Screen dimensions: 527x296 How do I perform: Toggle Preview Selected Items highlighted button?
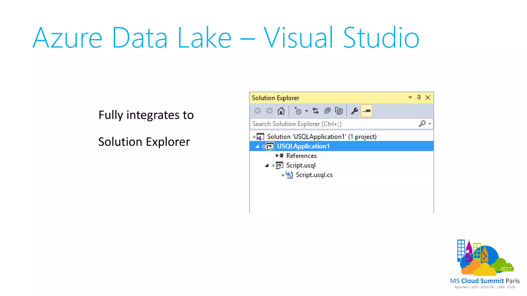366,111
